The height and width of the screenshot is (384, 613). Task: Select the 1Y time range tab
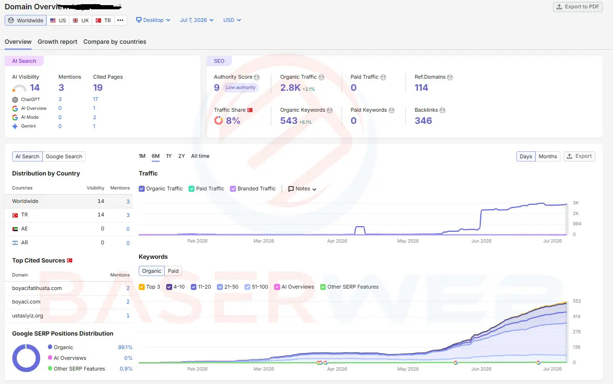coord(169,156)
